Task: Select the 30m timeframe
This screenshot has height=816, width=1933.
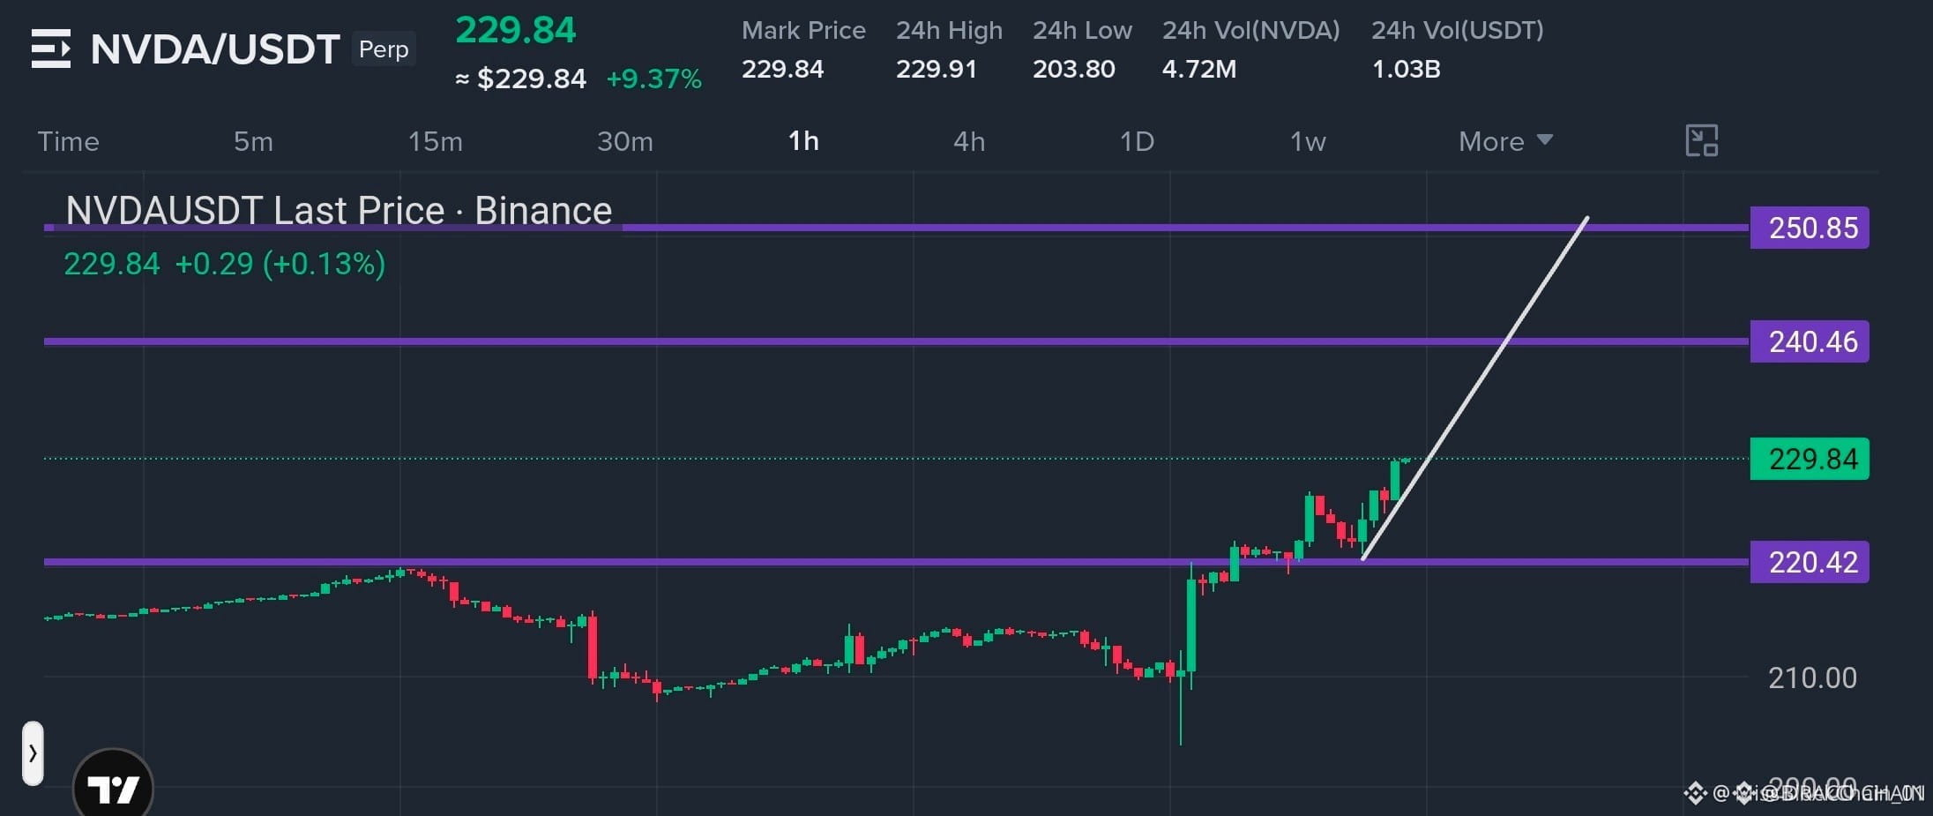Action: tap(625, 141)
